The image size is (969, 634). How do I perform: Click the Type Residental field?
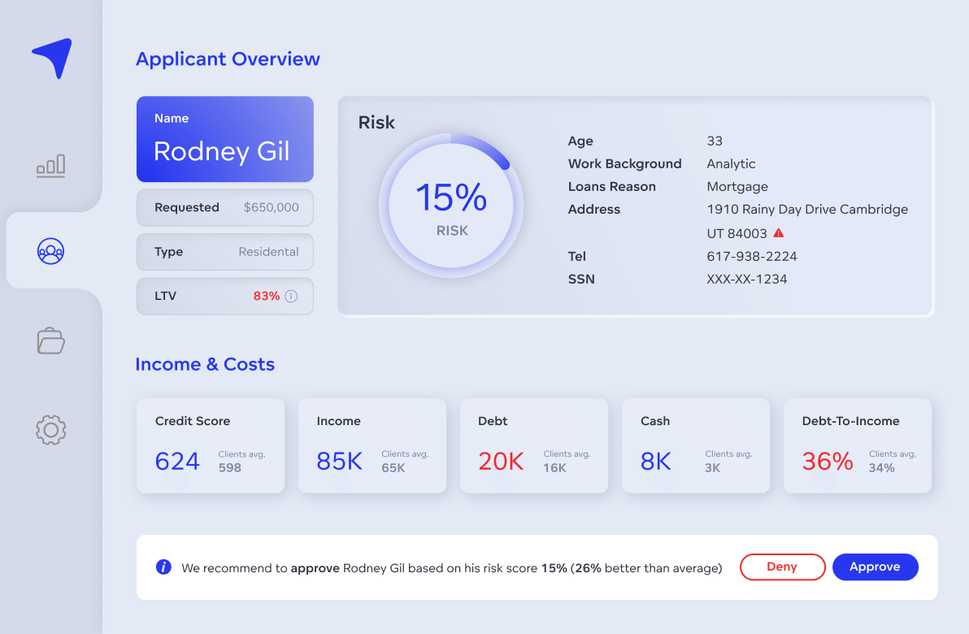[225, 252]
